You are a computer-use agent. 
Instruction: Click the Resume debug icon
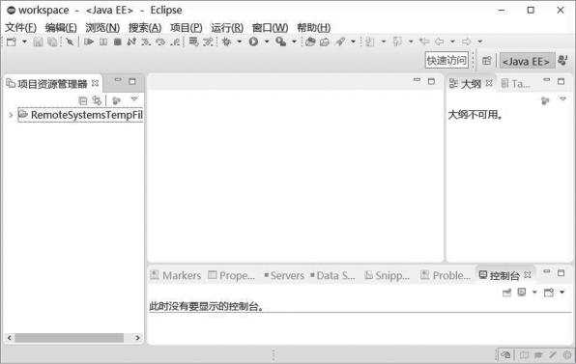(x=89, y=42)
